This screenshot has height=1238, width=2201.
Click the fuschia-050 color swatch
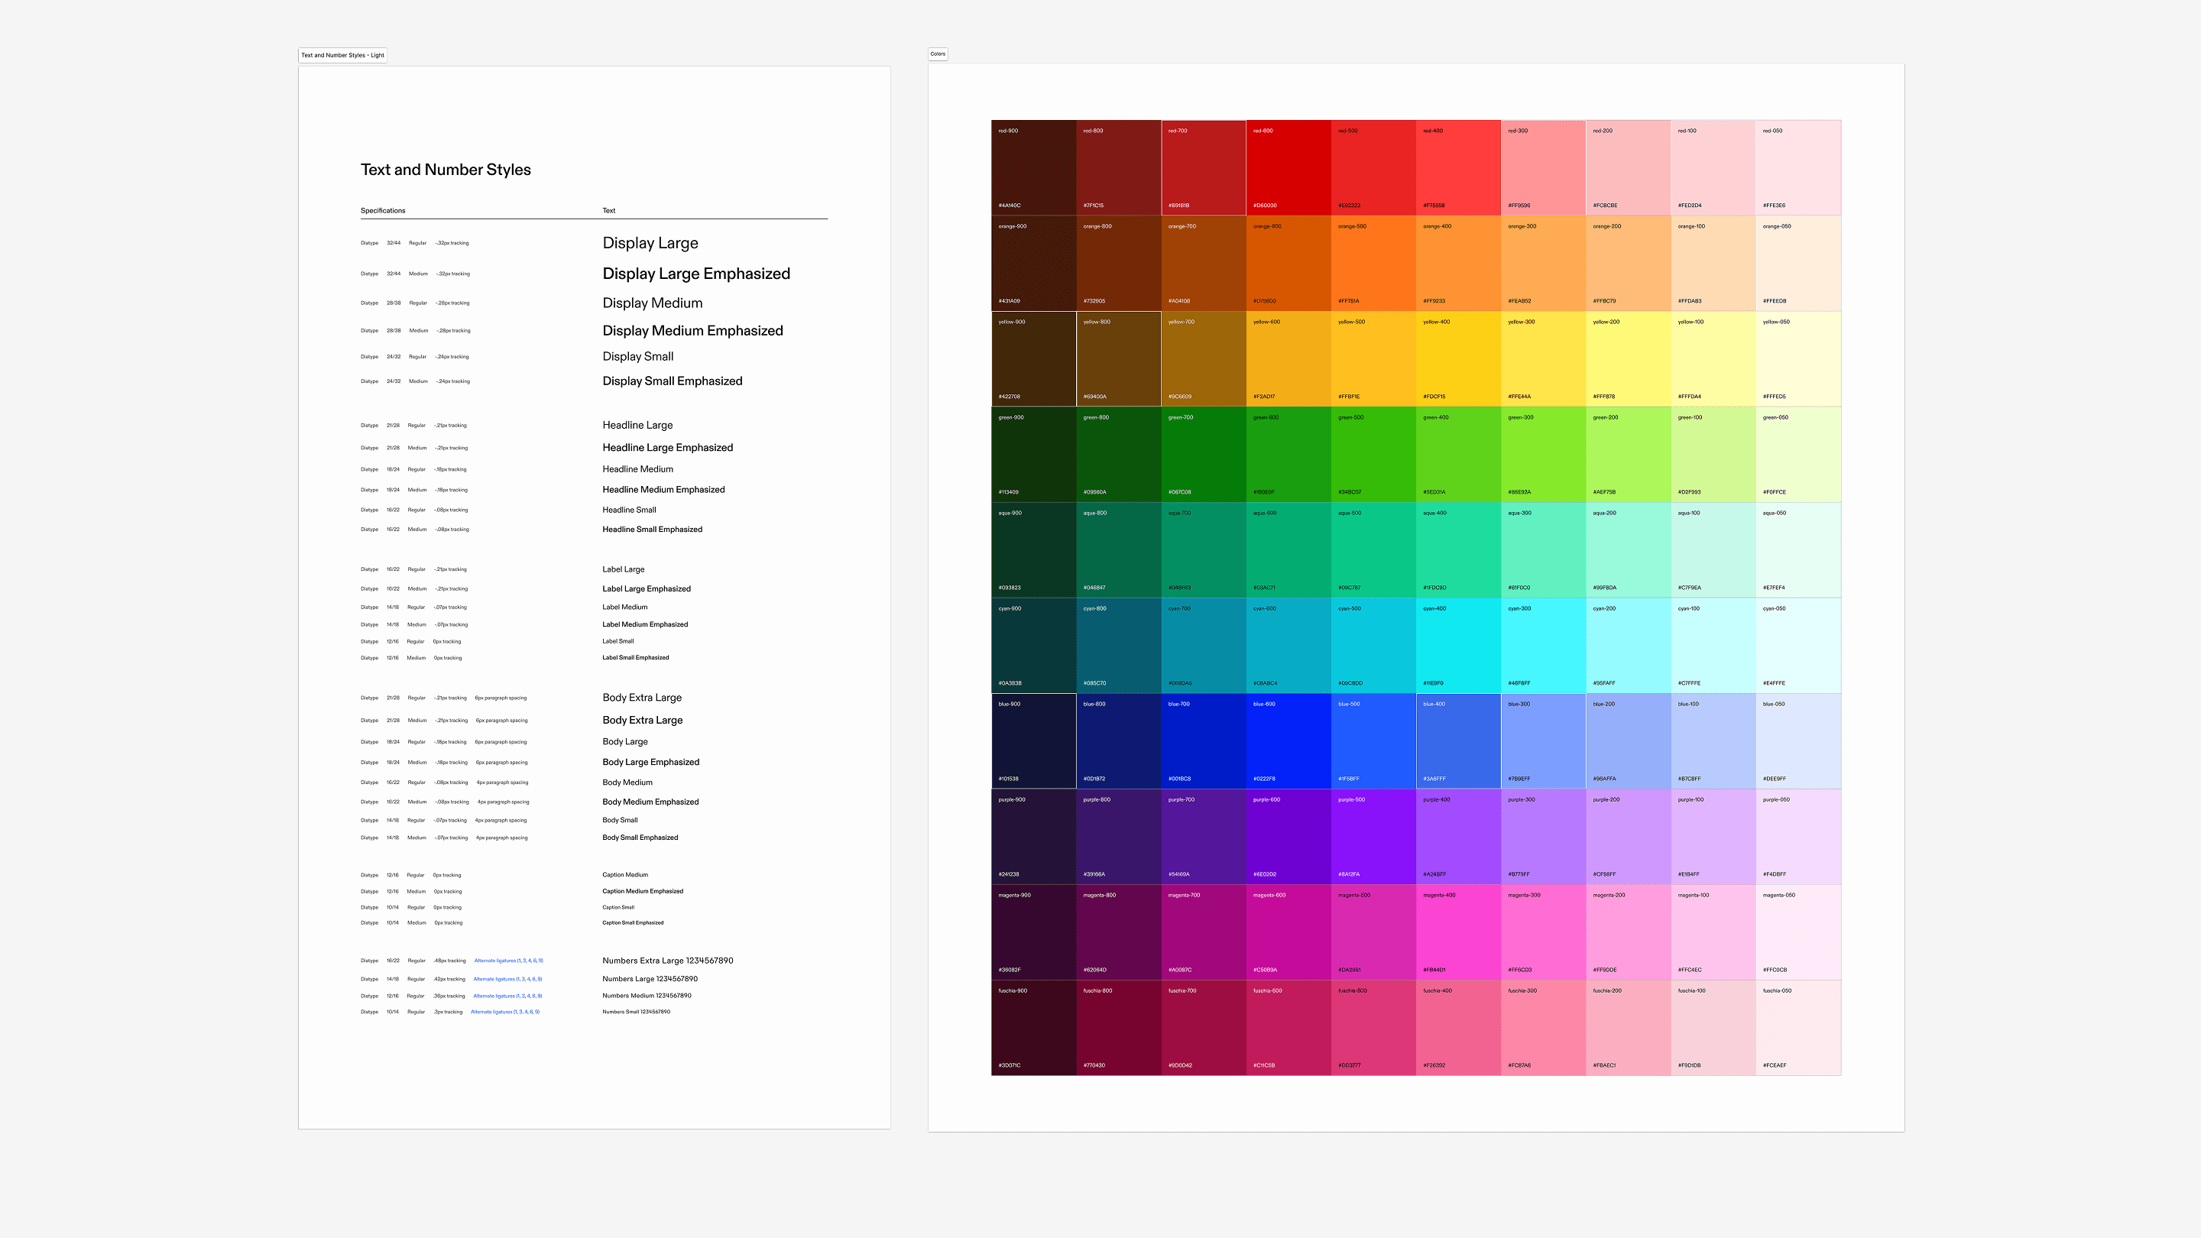click(x=1797, y=1028)
